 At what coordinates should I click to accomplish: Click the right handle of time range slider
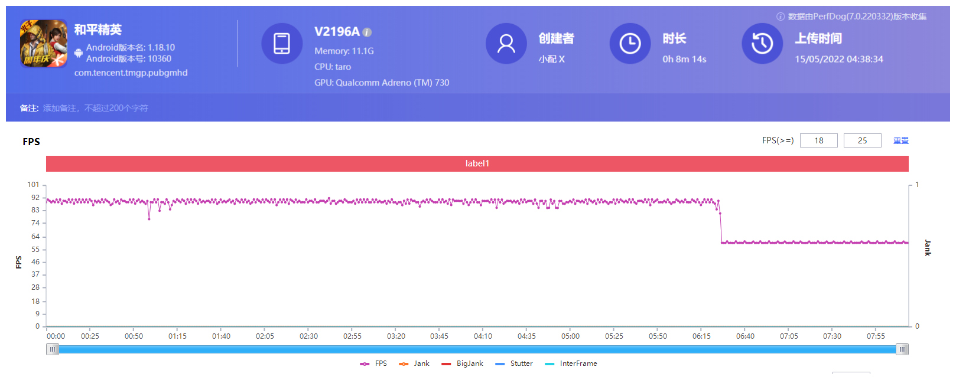tap(902, 349)
